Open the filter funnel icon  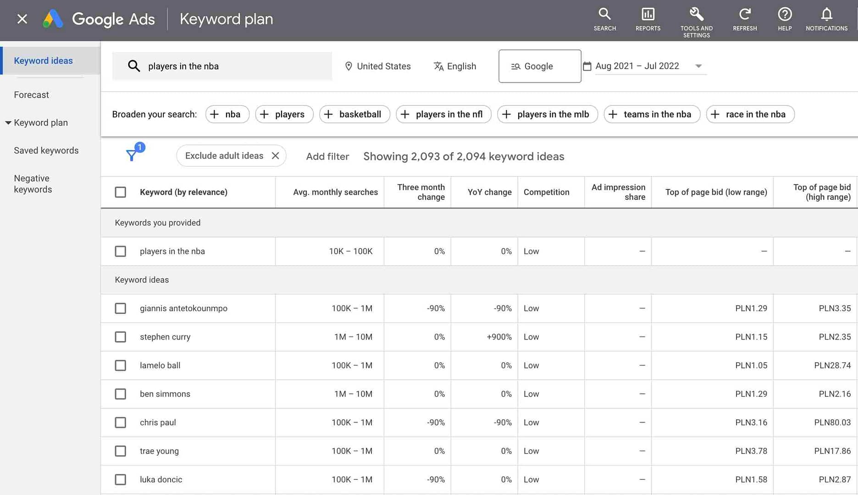coord(132,155)
